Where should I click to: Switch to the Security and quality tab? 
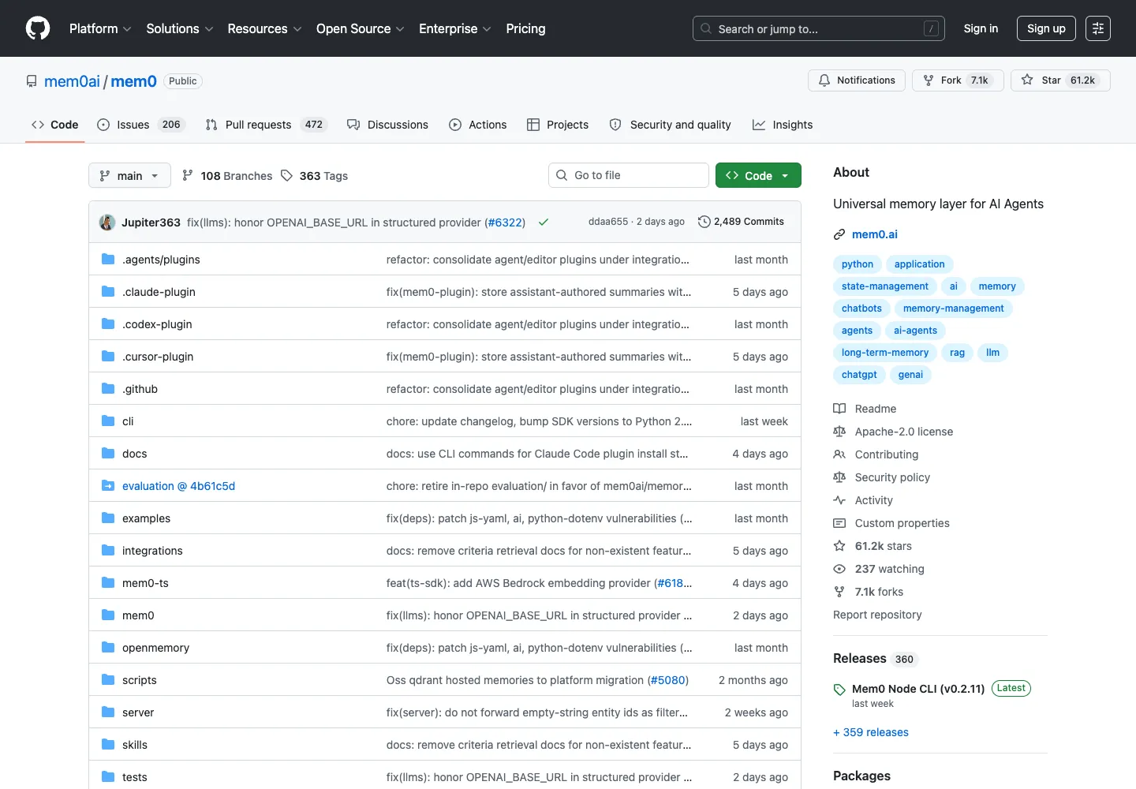click(x=671, y=125)
